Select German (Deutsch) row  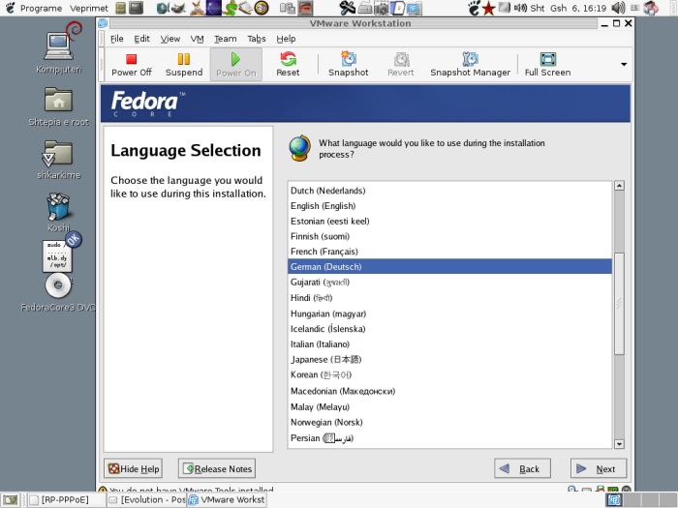[449, 266]
